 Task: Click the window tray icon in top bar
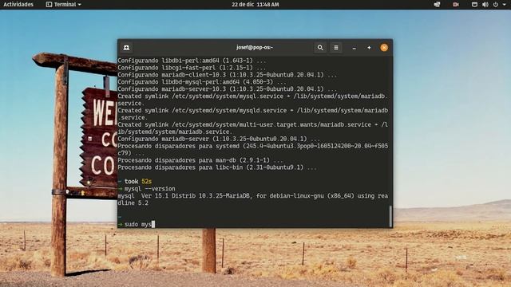[x=474, y=5]
